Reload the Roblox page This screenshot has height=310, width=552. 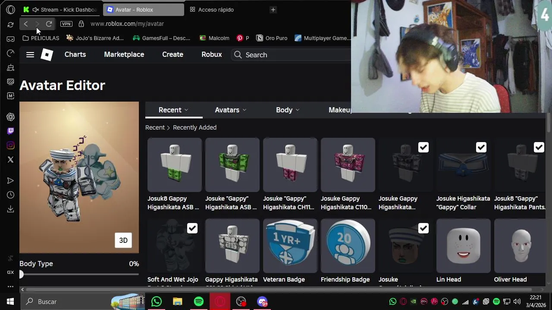pos(49,24)
